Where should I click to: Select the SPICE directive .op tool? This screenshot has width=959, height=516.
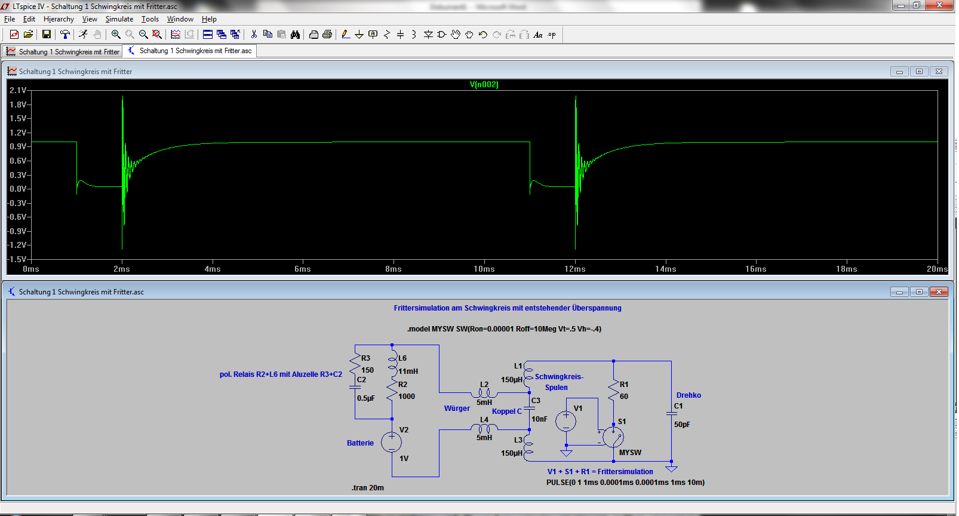(552, 35)
